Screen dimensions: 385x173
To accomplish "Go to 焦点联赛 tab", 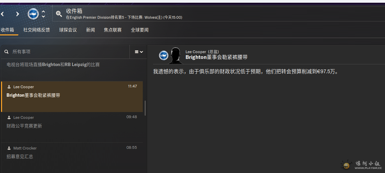I will [113, 30].
